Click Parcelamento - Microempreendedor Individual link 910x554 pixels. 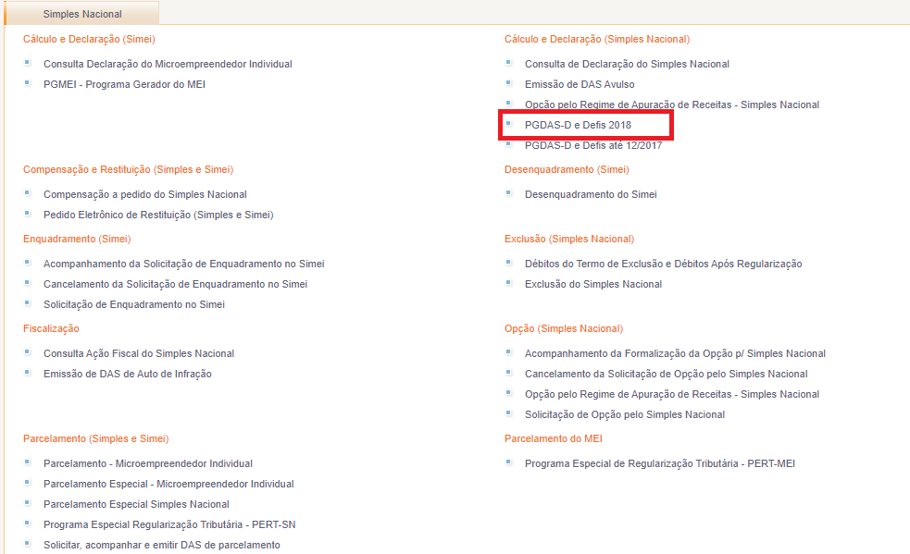(x=148, y=463)
